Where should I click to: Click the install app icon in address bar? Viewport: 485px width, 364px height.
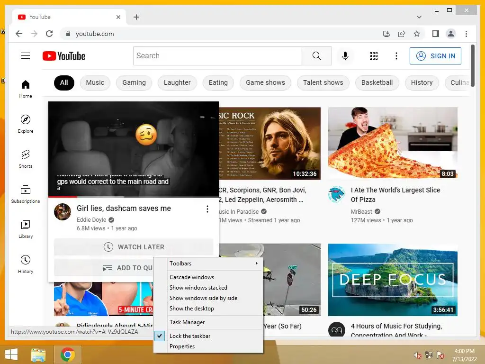(x=386, y=34)
